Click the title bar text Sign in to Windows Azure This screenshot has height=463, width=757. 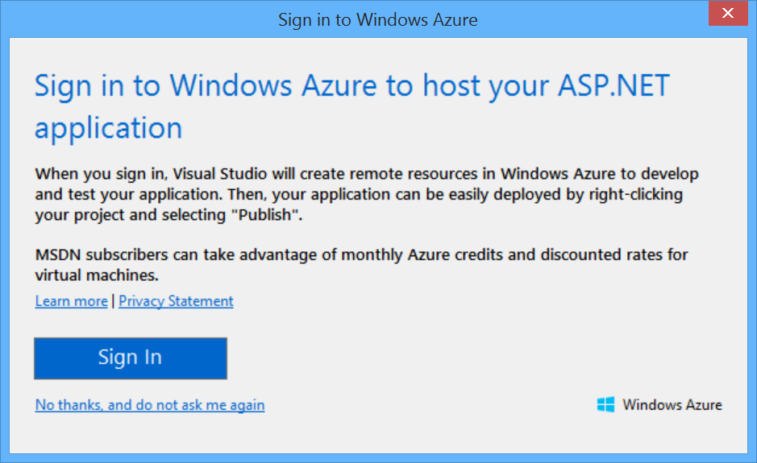[377, 19]
